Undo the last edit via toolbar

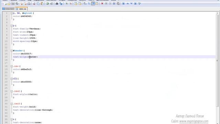coord(47,4)
